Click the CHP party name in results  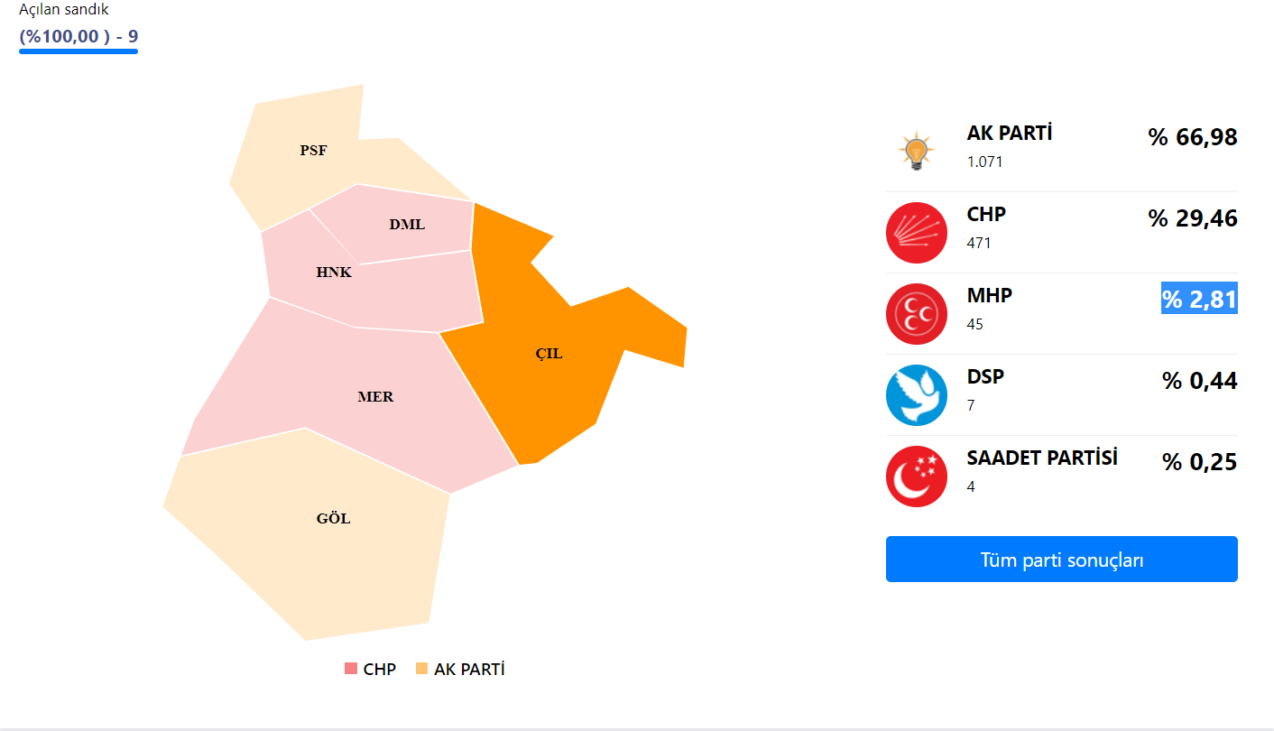(x=986, y=215)
